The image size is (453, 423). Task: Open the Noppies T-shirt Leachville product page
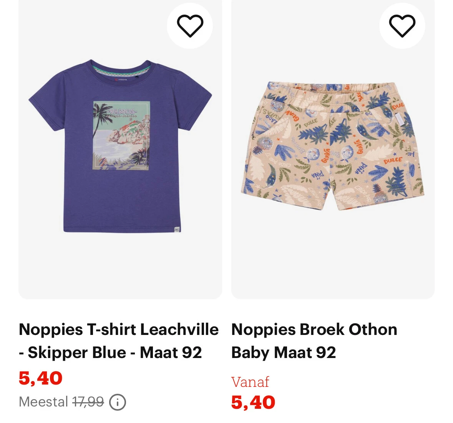click(119, 341)
